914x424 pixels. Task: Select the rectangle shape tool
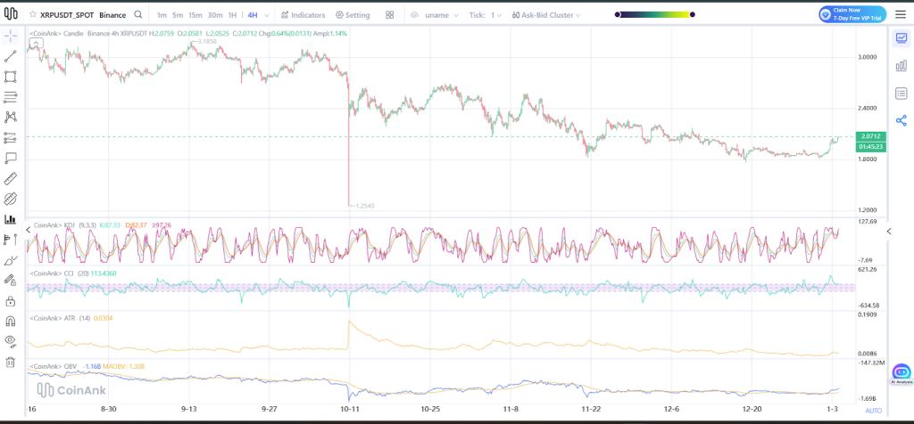pos(10,77)
